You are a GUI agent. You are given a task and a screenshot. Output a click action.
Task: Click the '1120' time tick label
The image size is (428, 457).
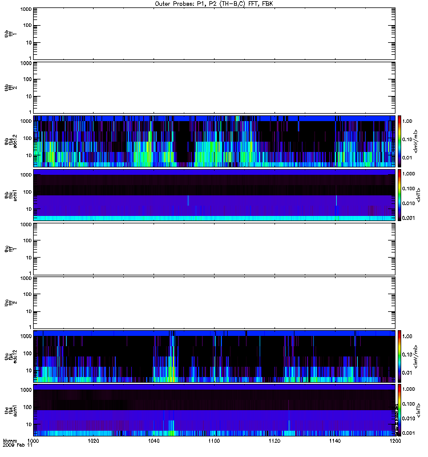click(x=274, y=440)
